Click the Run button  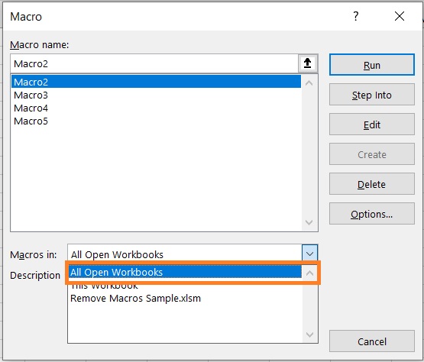(x=372, y=65)
